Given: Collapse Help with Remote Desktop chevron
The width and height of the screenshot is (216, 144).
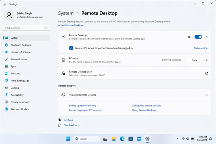Looking at the screenshot, I should [207, 95].
